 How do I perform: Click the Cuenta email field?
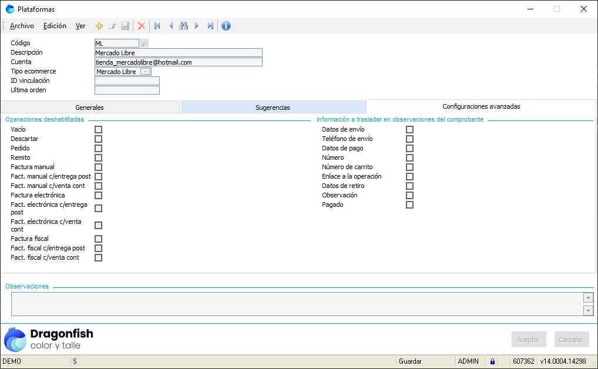click(x=179, y=62)
